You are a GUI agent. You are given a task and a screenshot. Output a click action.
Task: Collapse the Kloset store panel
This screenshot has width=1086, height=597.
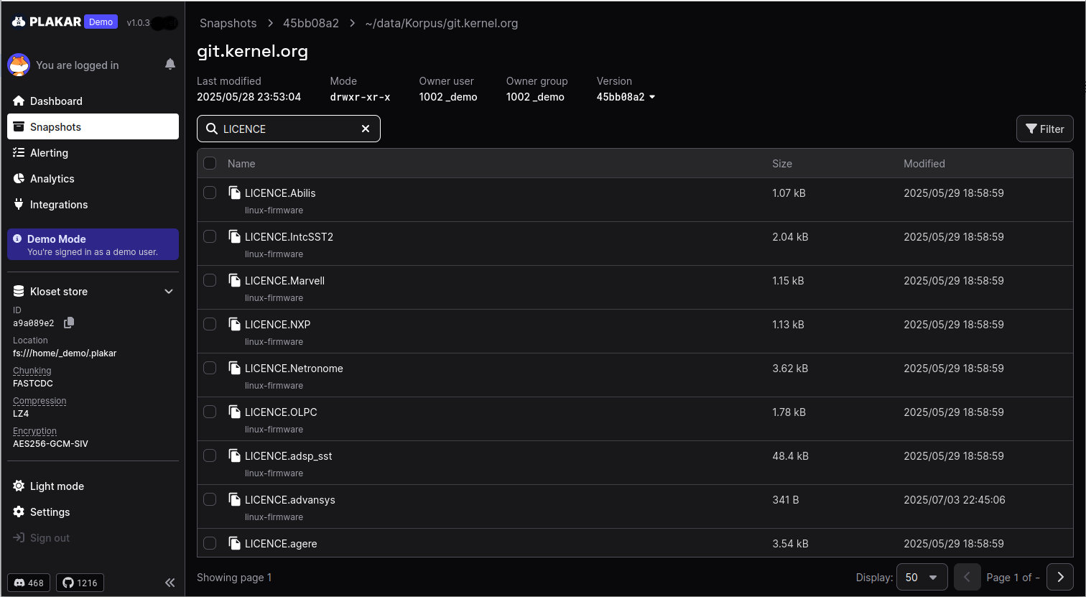coord(169,291)
